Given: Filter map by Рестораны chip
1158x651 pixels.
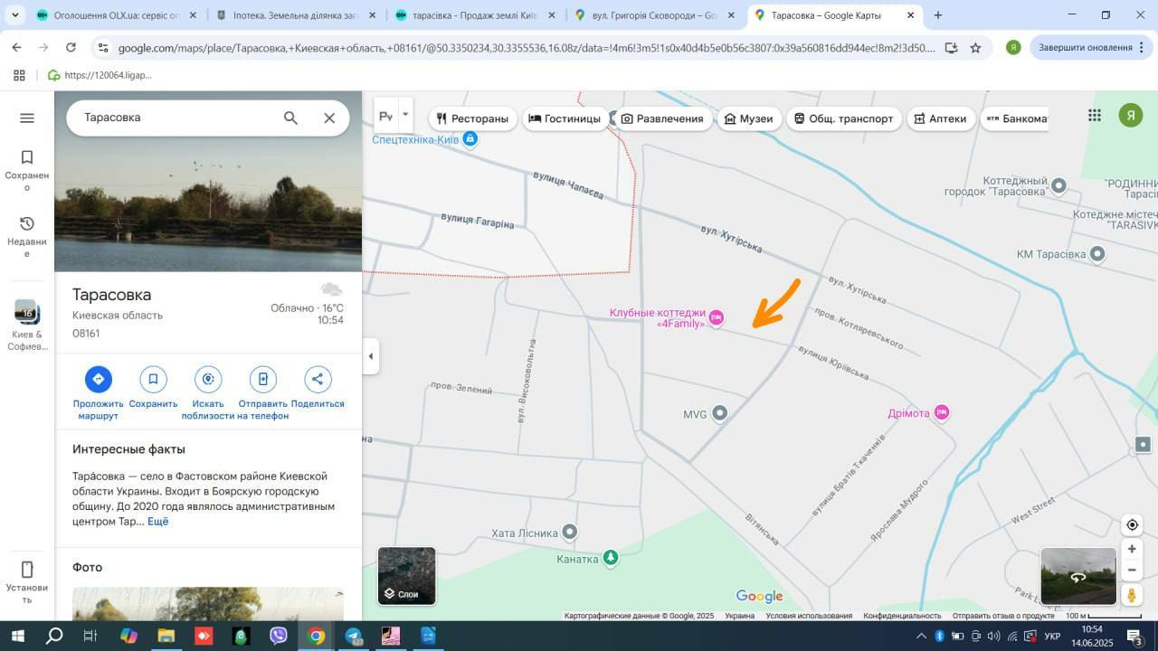Looking at the screenshot, I should click(472, 118).
